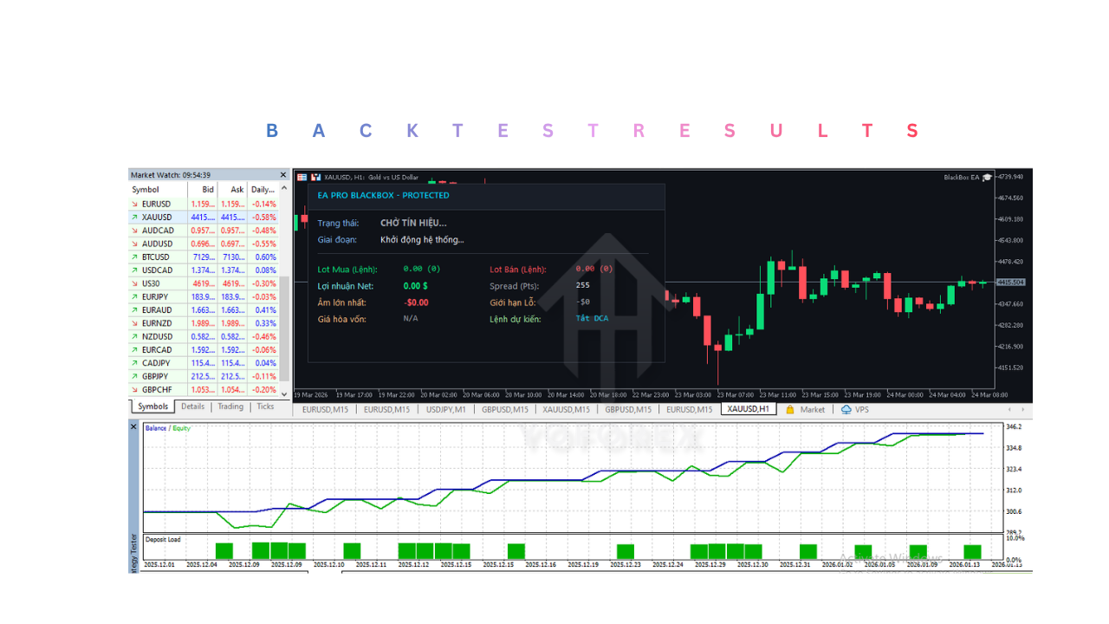Open chart tab overflow chevron on right
This screenshot has width=1109, height=624.
[x=1023, y=409]
